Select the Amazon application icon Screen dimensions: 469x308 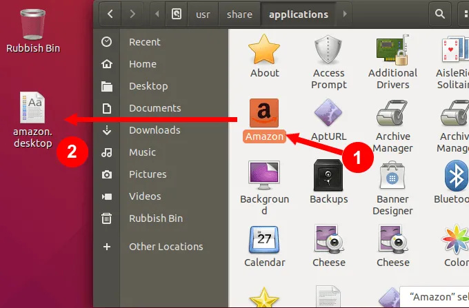click(264, 112)
